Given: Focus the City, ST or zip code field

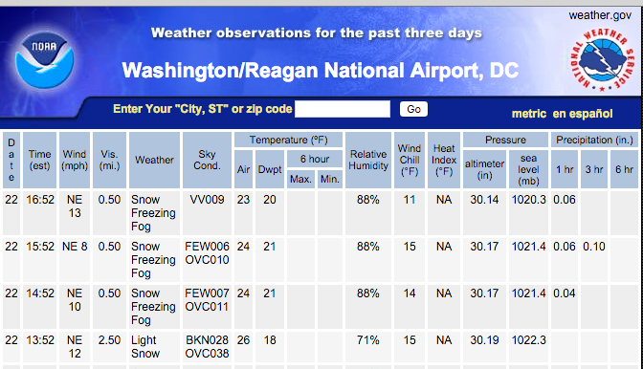Looking at the screenshot, I should pyautogui.click(x=343, y=109).
